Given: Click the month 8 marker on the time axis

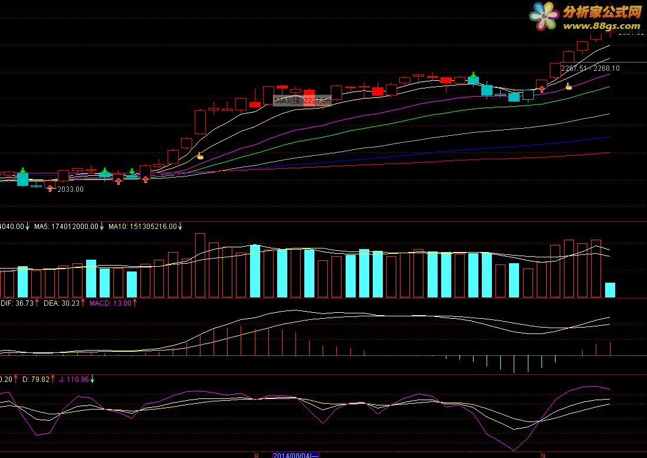Looking at the screenshot, I should [257, 456].
